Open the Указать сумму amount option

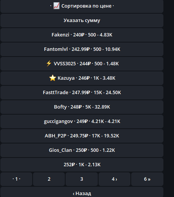(82, 20)
